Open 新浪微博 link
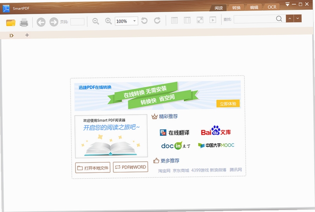Viewport: 315px width, 212px height. [218, 170]
